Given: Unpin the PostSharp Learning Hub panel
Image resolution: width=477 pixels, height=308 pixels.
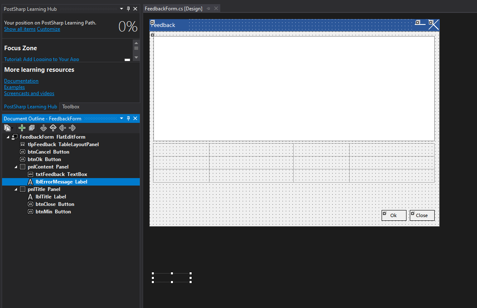Looking at the screenshot, I should 129,8.
